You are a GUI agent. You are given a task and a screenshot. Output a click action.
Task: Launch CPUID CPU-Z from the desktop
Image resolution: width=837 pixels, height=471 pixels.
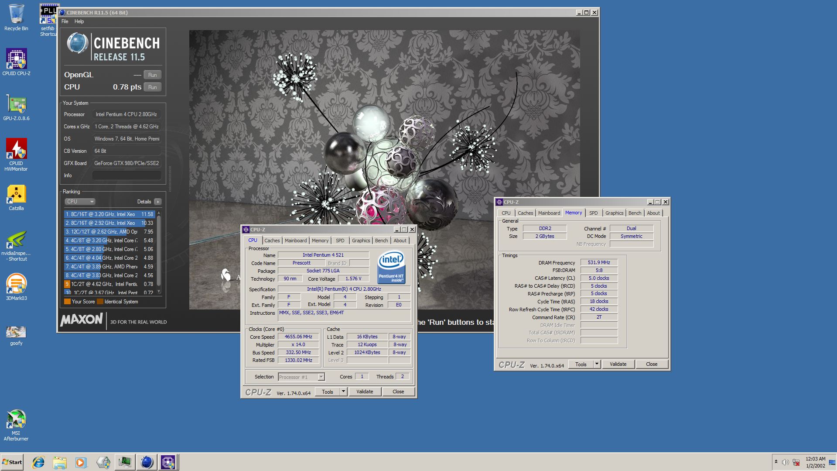click(16, 62)
